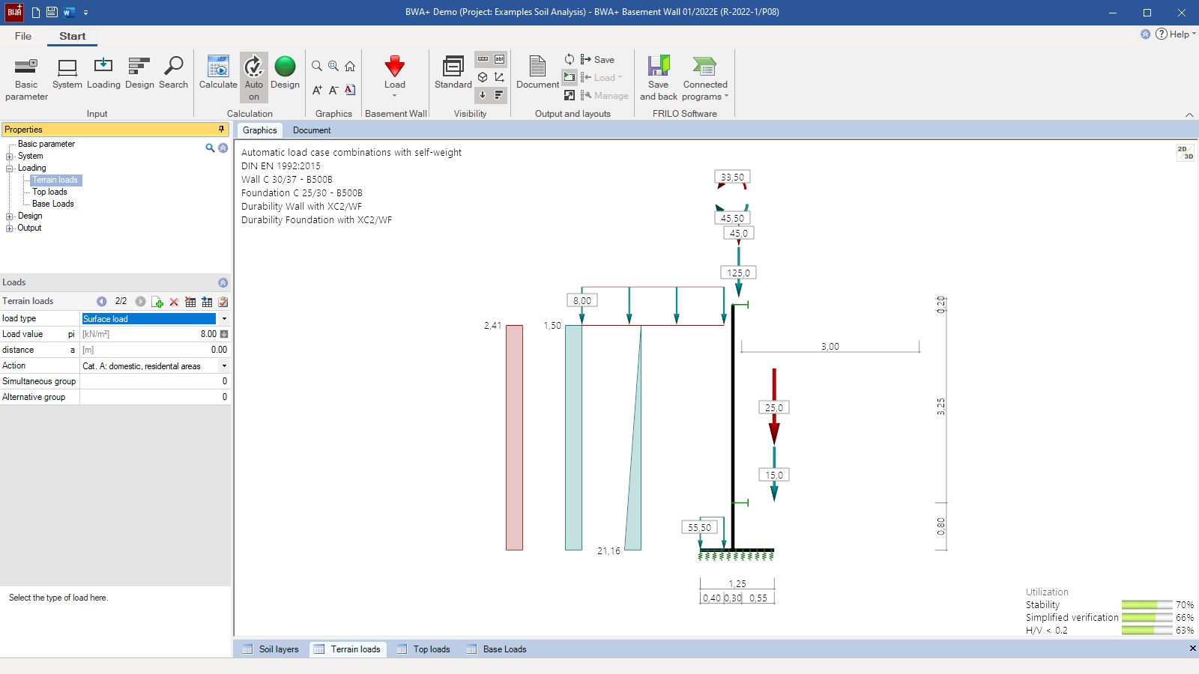Click the load table import icon
Image resolution: width=1199 pixels, height=674 pixels.
207,302
